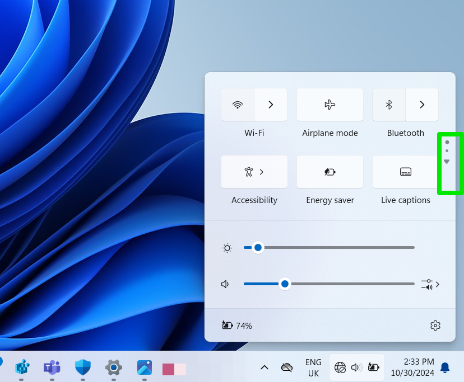Click the network globe tray icon

[340, 367]
